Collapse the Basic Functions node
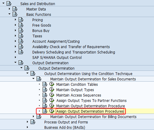The image size is (154, 130). pyautogui.click(x=9, y=14)
